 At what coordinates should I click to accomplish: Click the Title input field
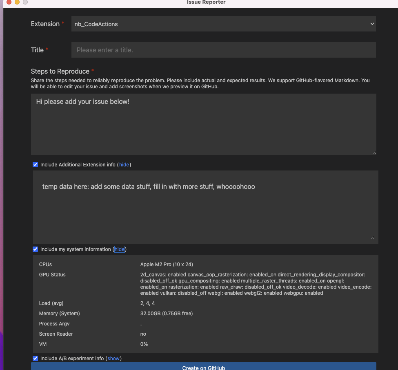(x=223, y=50)
